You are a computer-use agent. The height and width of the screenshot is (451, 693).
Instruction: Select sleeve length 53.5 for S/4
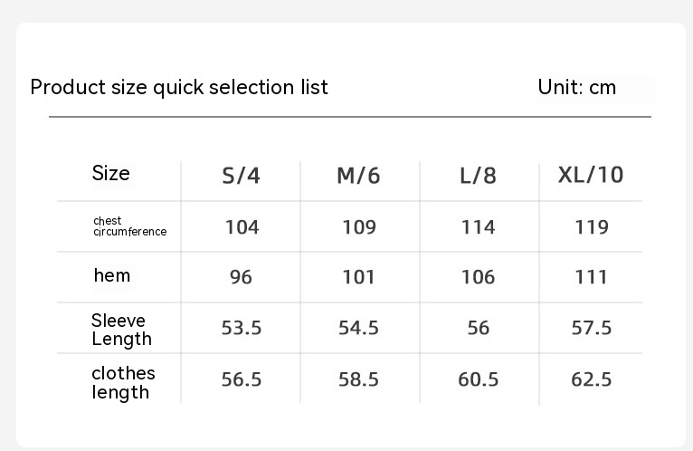[x=242, y=328]
